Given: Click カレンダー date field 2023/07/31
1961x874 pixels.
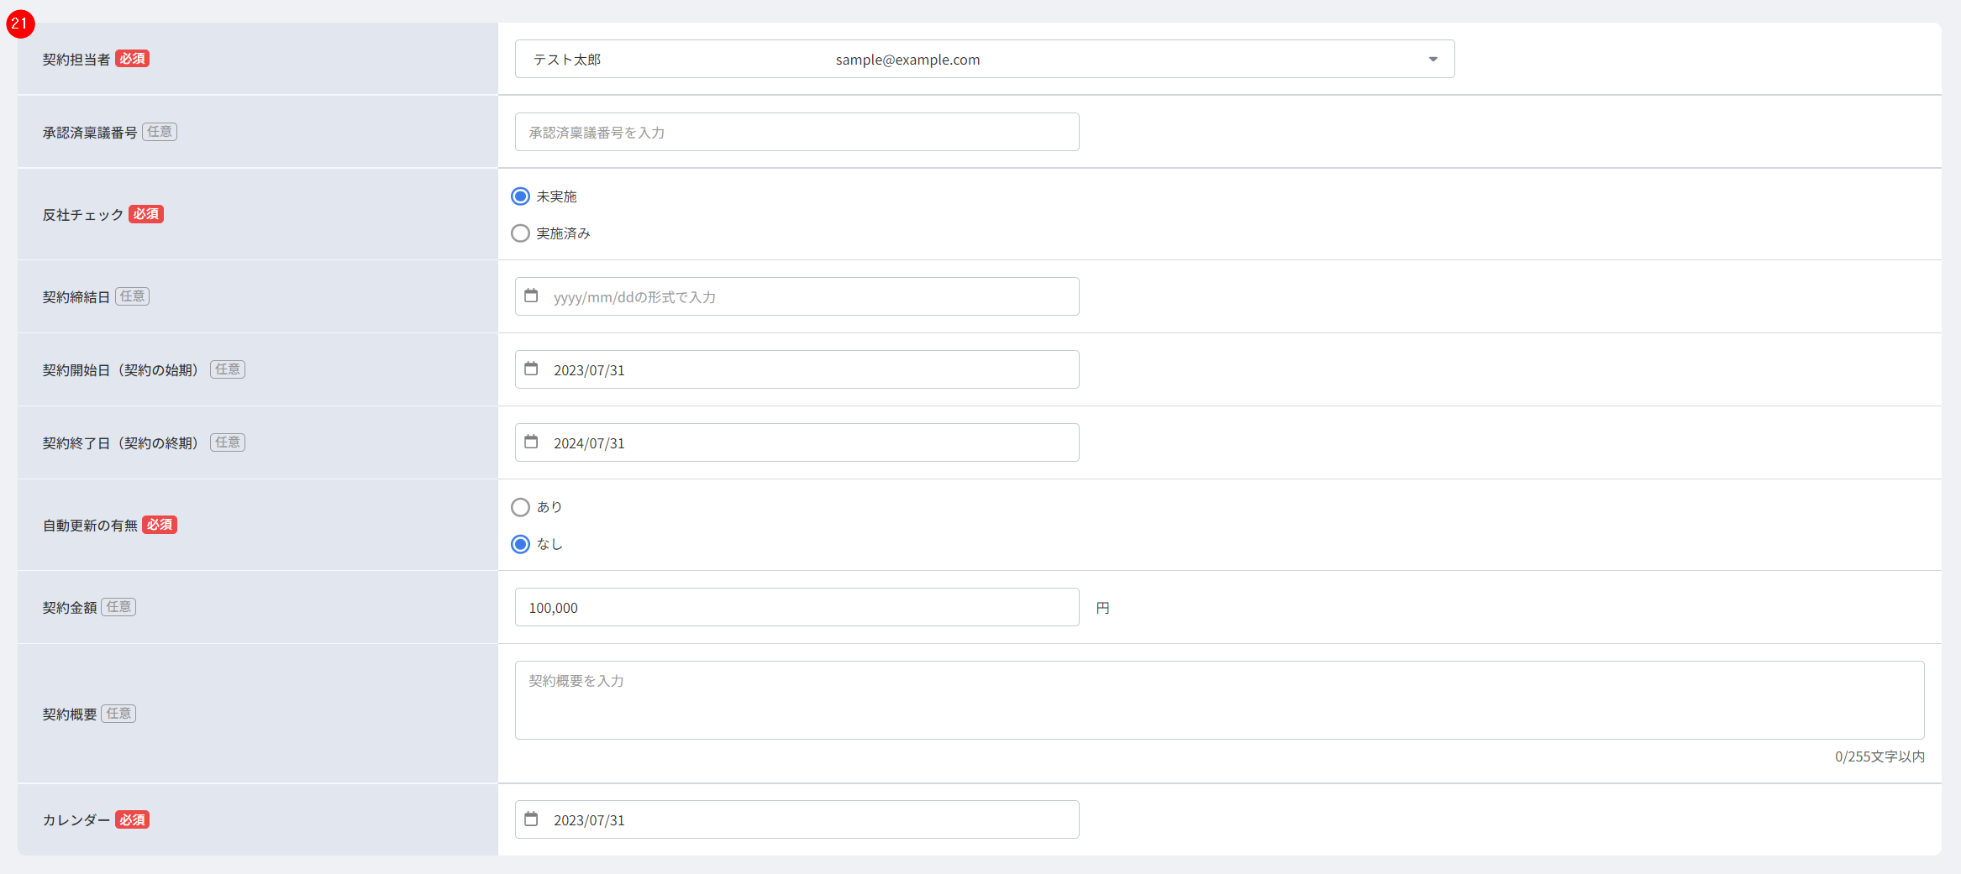Looking at the screenshot, I should pyautogui.click(x=589, y=820).
